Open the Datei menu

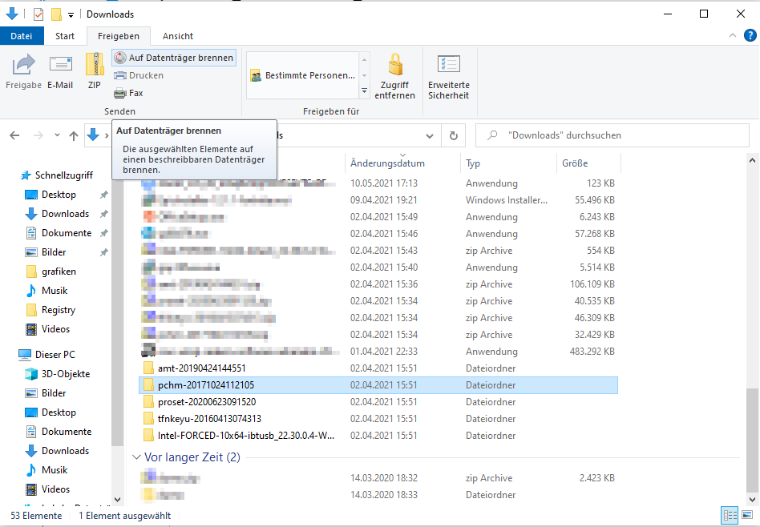[22, 36]
